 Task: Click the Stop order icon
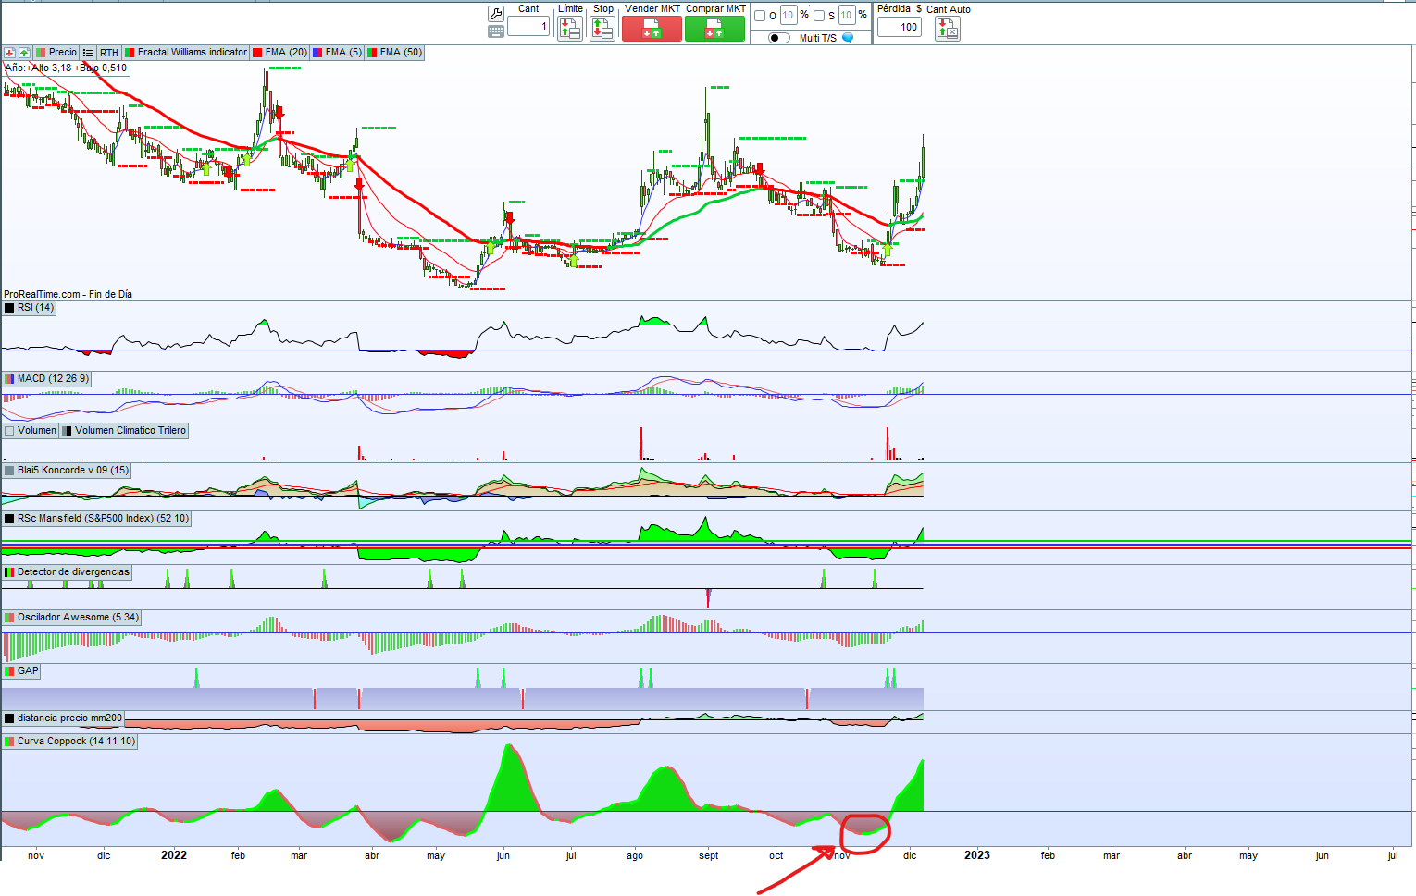coord(602,29)
